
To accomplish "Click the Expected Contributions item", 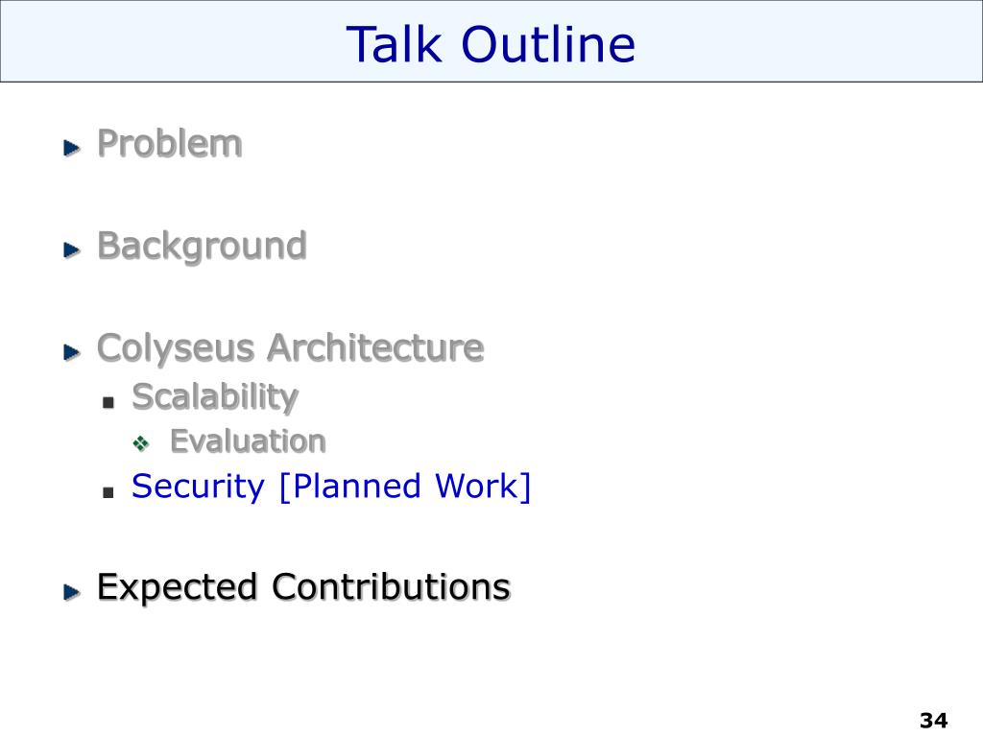I will click(x=303, y=588).
